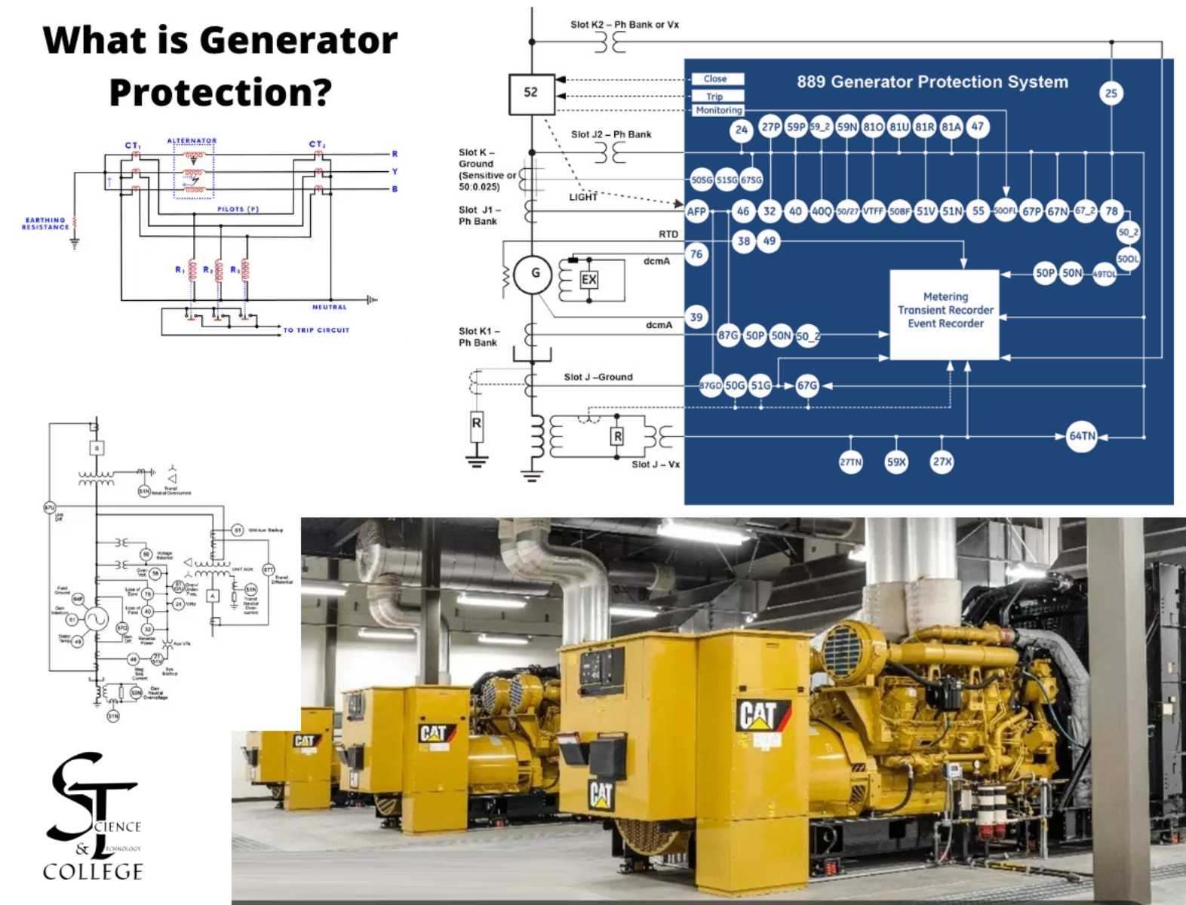Click the 59X circle node
Viewport: 1186px width, 905px height.
tap(896, 462)
